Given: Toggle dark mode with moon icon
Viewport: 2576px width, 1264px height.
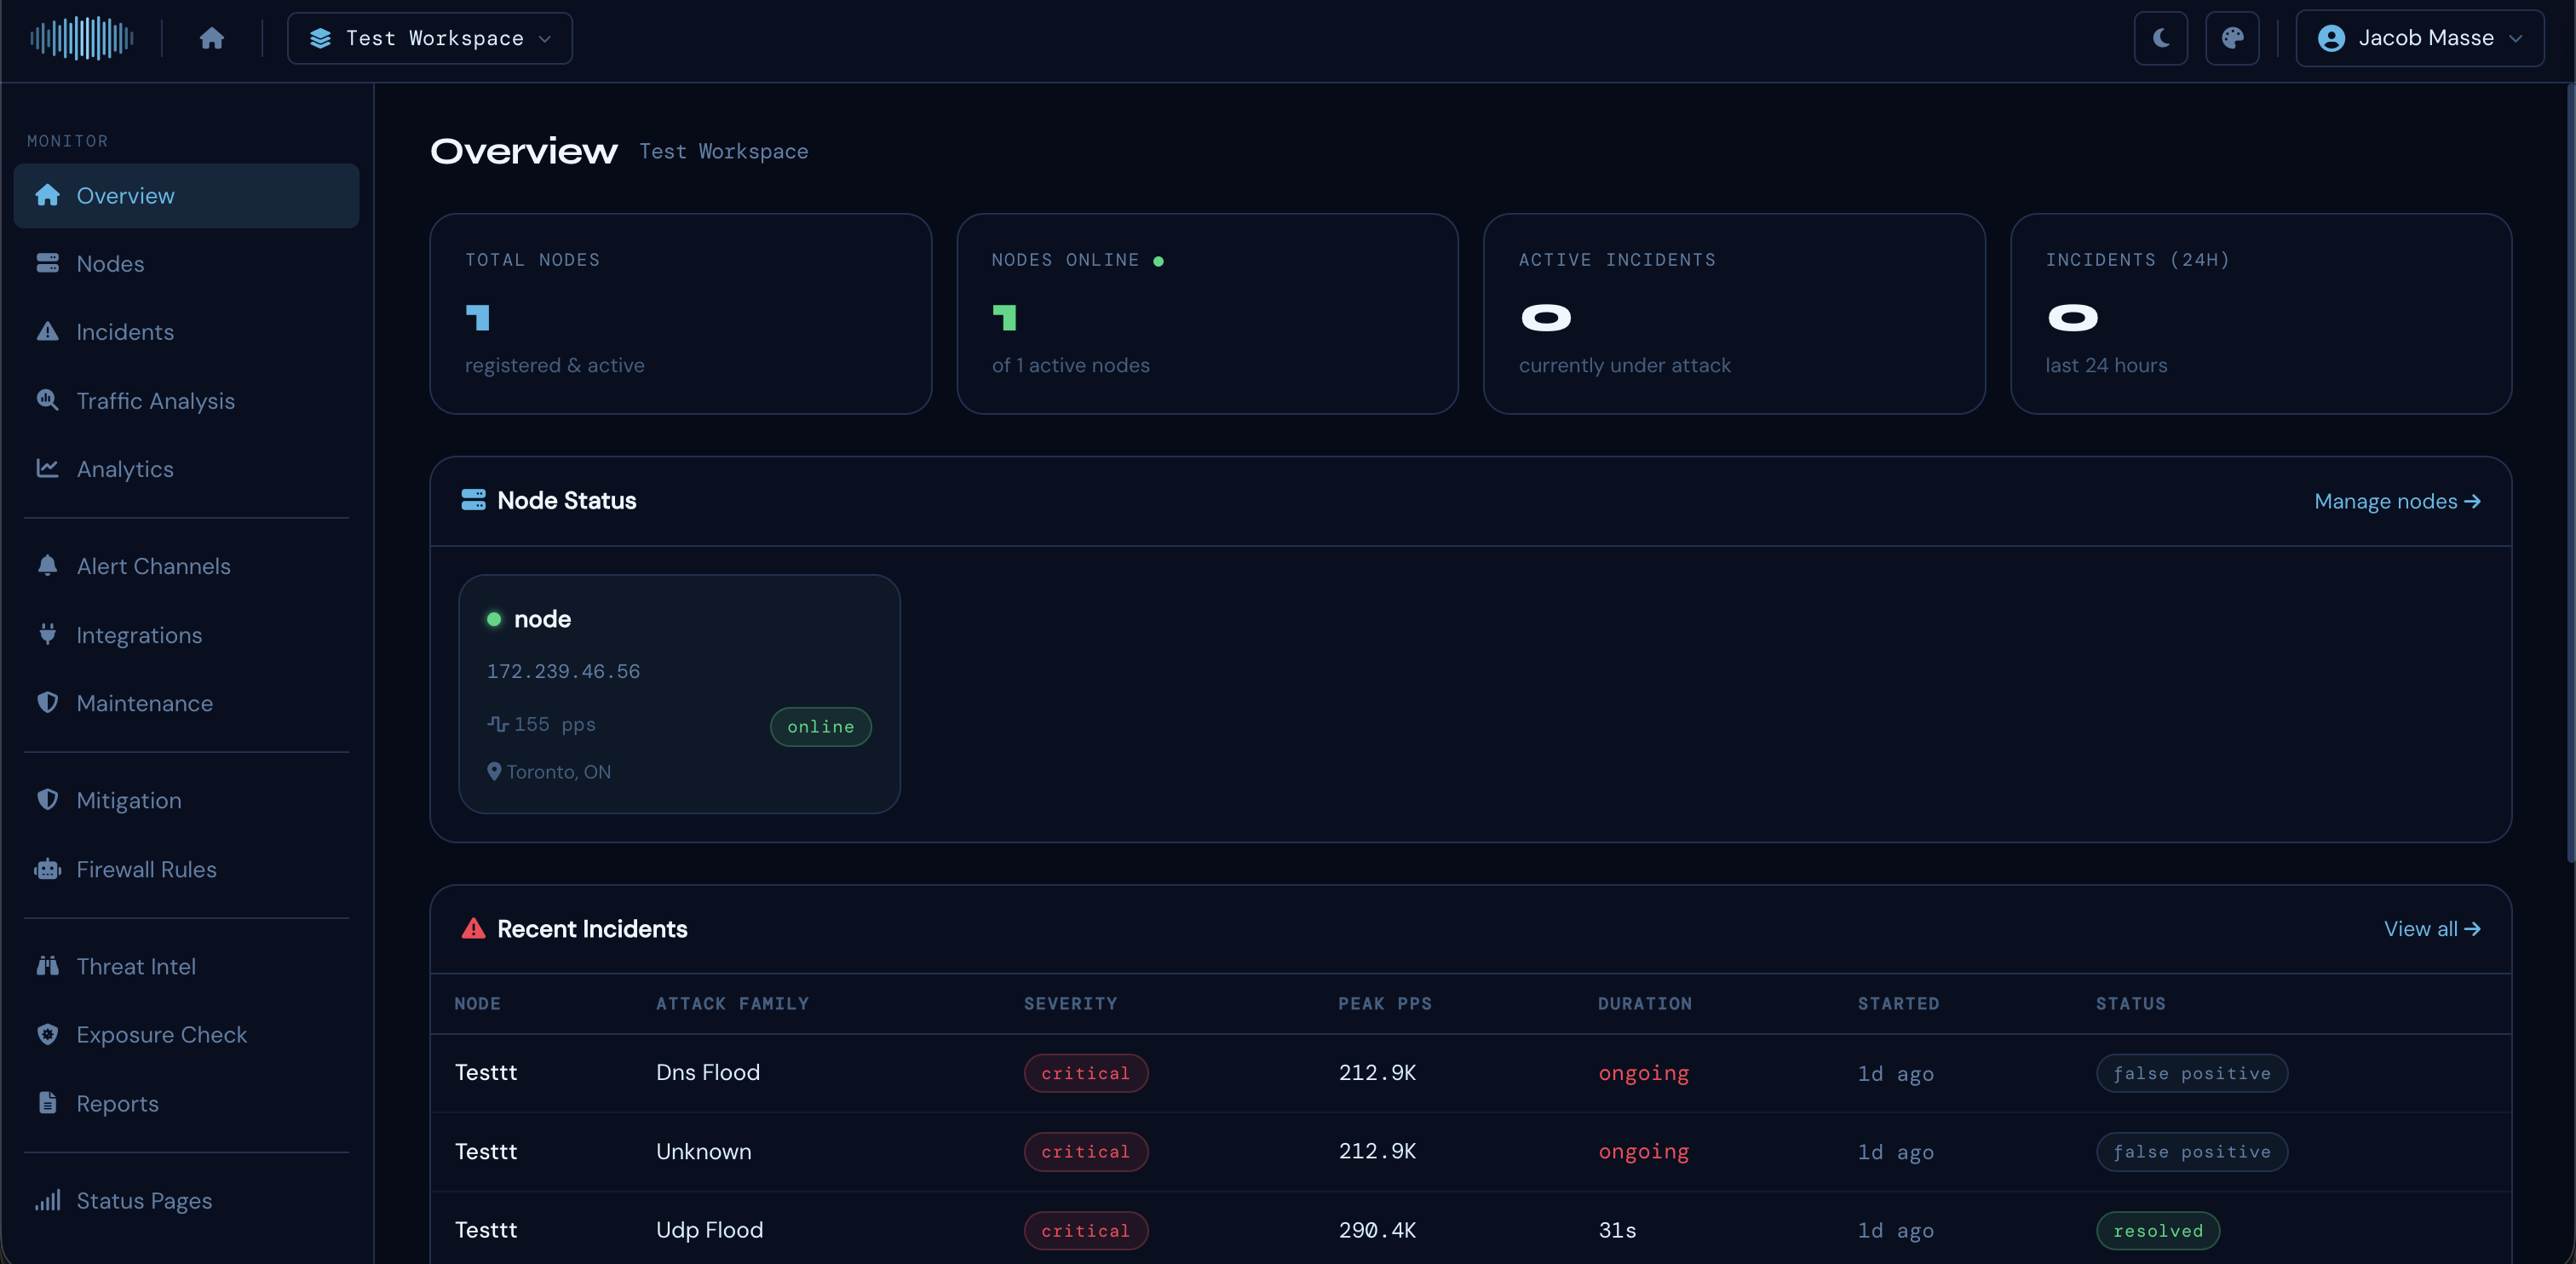Looking at the screenshot, I should (2160, 38).
